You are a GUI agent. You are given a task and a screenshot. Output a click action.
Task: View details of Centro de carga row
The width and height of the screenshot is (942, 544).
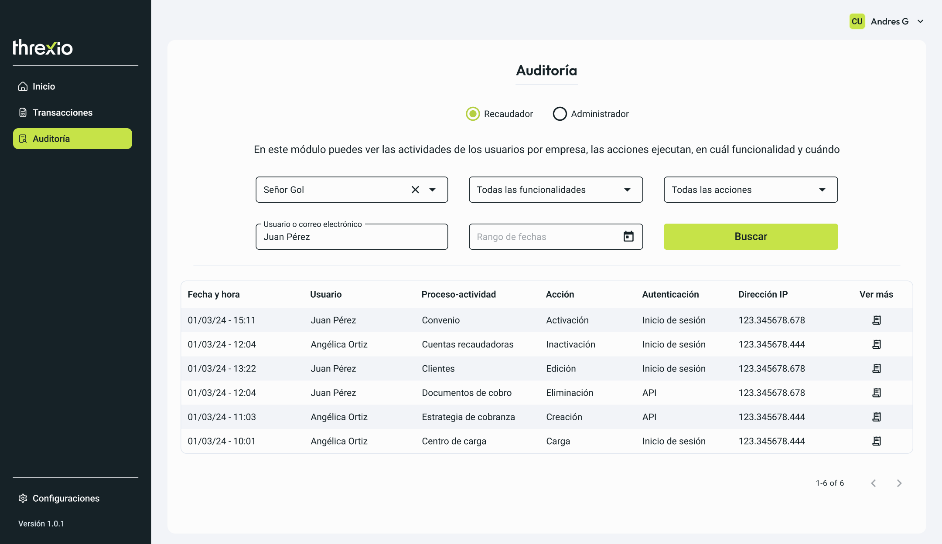click(x=877, y=441)
